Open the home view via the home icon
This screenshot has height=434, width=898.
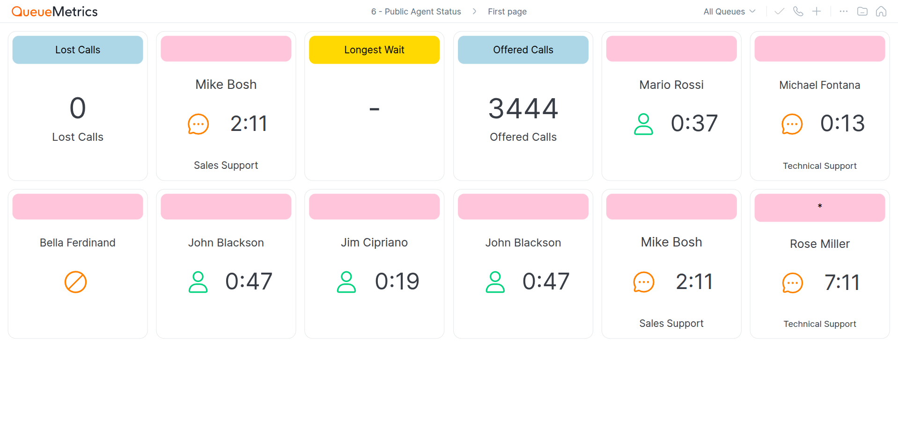(882, 11)
